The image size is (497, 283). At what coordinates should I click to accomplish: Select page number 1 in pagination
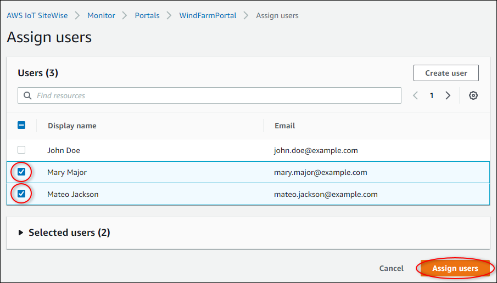coord(432,95)
